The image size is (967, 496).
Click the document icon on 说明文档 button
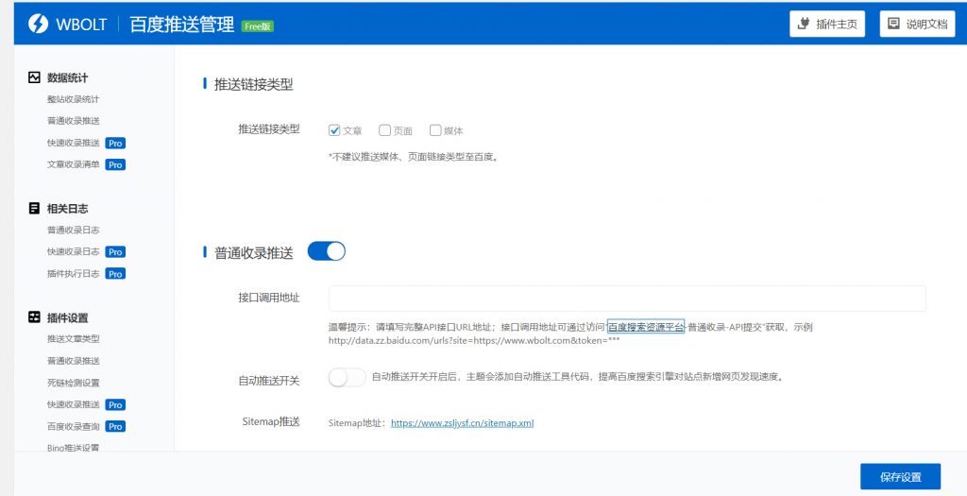tap(893, 24)
